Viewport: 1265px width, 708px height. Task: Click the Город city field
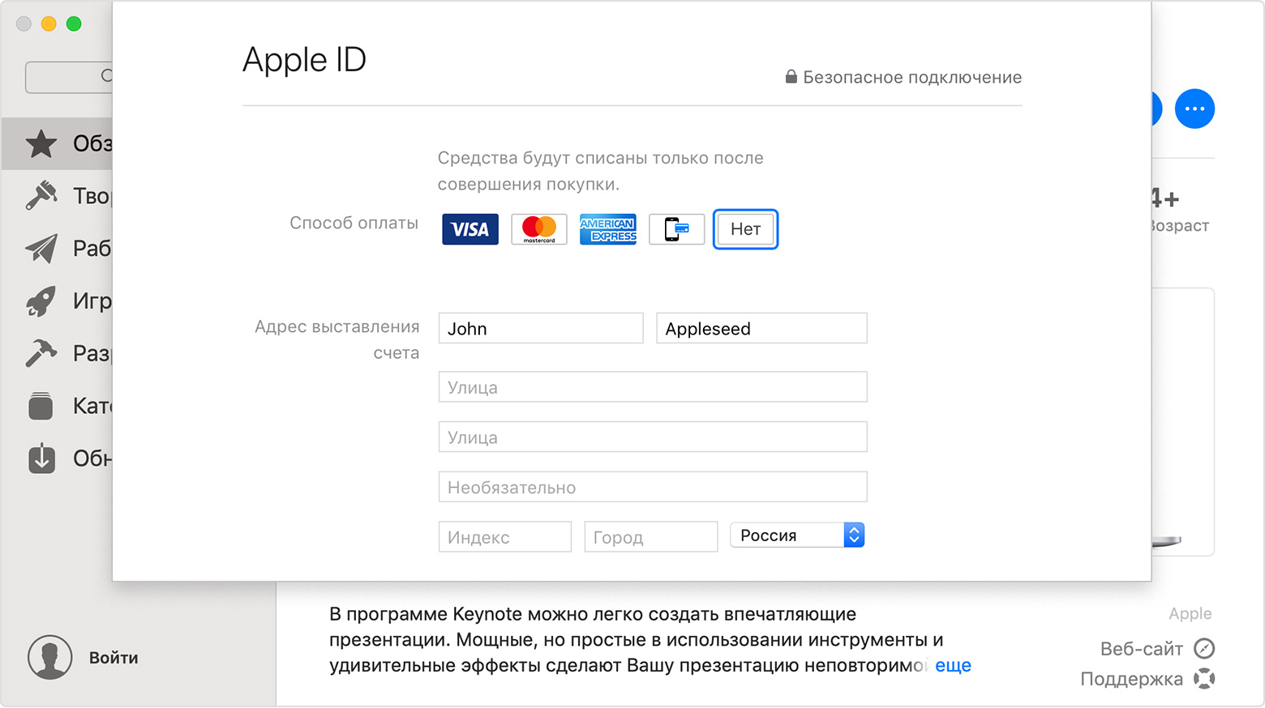pyautogui.click(x=650, y=537)
